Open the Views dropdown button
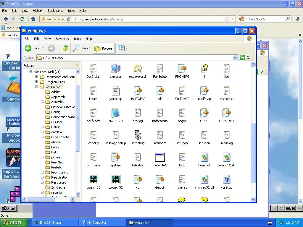This screenshot has width=303, height=227. 122,48
